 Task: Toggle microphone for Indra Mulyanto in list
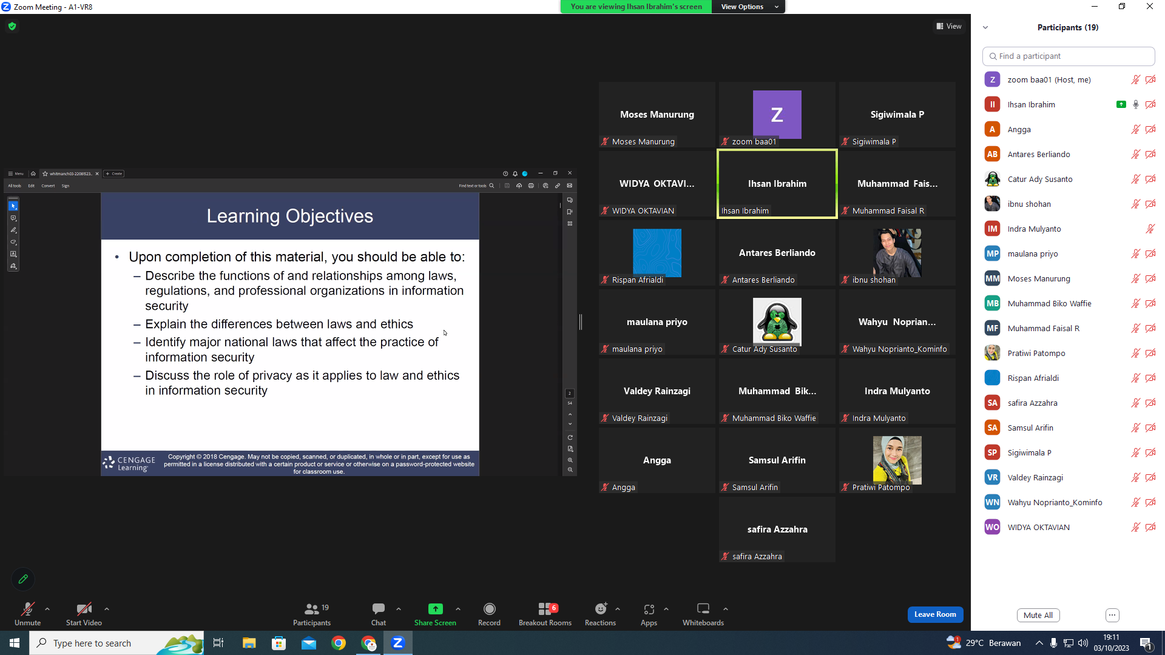[x=1150, y=229]
